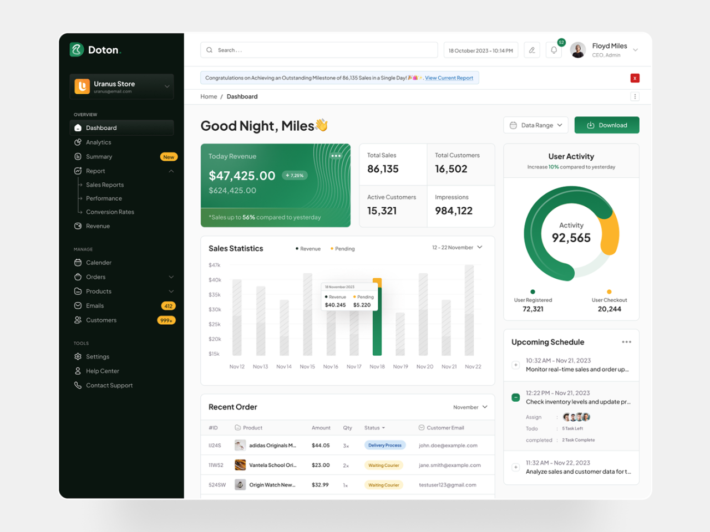Click the Customers people icon
710x532 pixels.
point(78,320)
